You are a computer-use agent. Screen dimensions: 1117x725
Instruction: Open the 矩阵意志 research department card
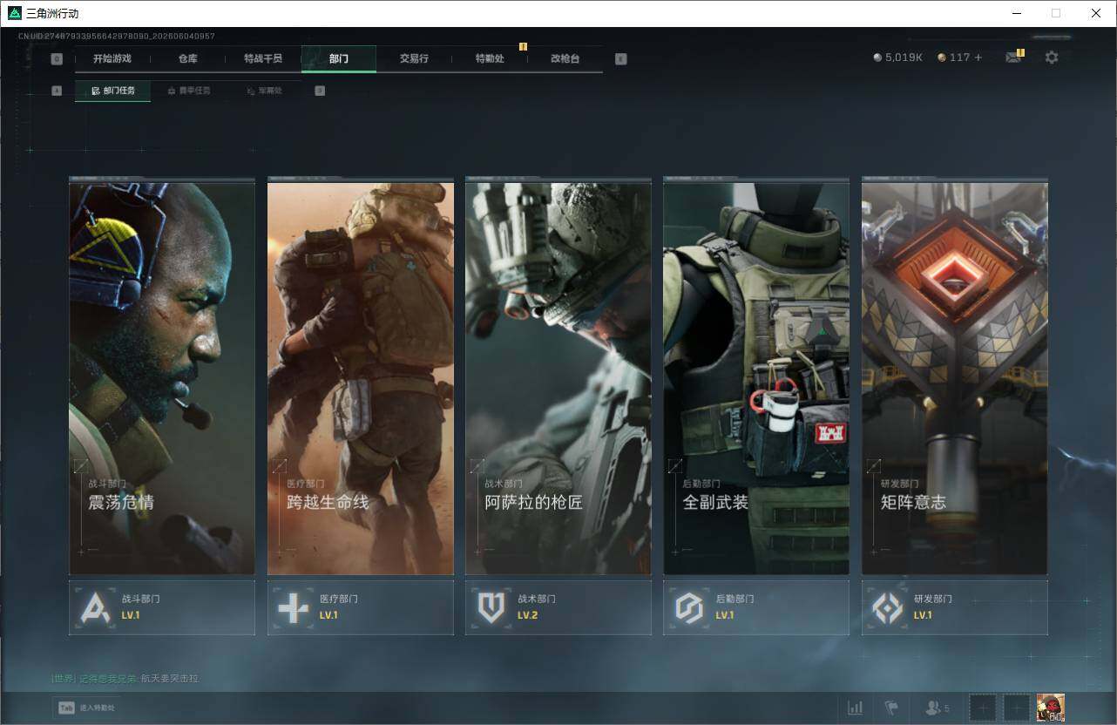pyautogui.click(x=954, y=376)
